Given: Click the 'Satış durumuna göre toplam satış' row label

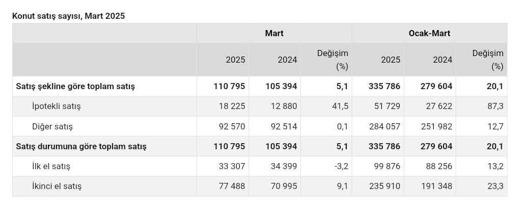Looking at the screenshot, I should (81, 146).
